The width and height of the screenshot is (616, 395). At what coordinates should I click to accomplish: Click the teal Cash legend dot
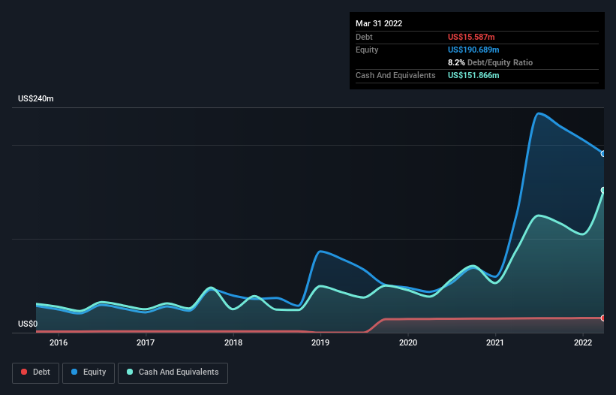[x=130, y=372]
